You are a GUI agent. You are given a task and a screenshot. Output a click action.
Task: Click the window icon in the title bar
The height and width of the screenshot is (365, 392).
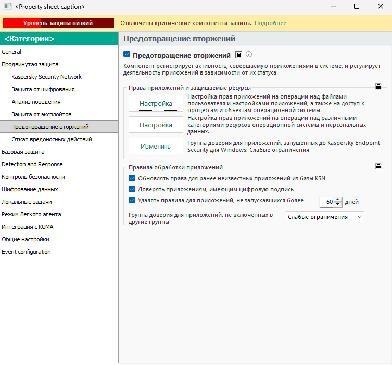pos(7,6)
